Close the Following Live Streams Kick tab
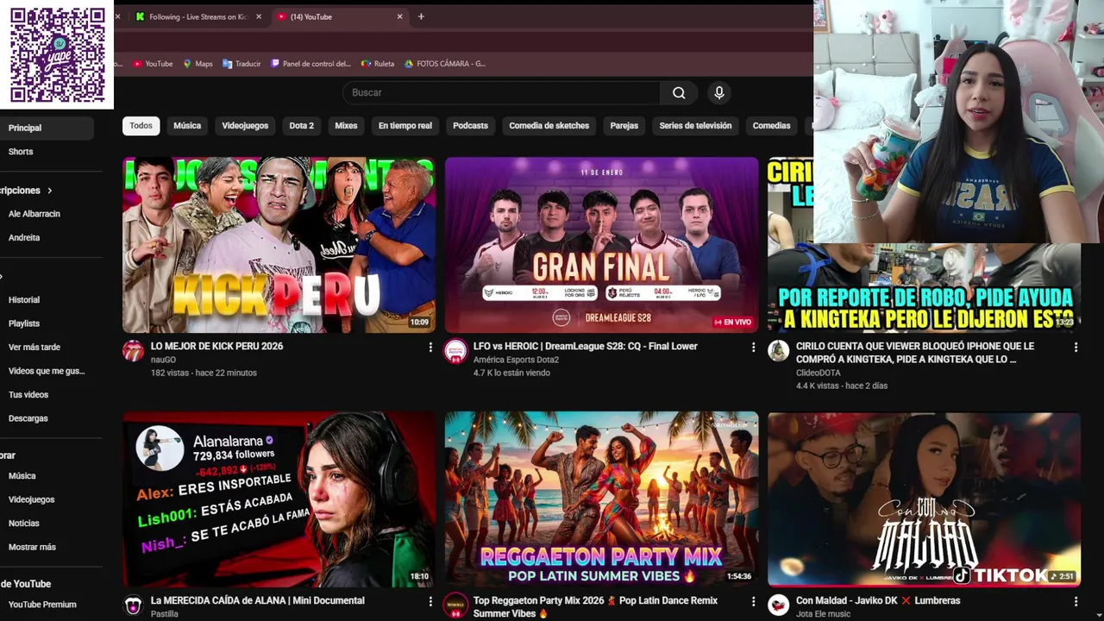The height and width of the screenshot is (621, 1104). coord(258,16)
